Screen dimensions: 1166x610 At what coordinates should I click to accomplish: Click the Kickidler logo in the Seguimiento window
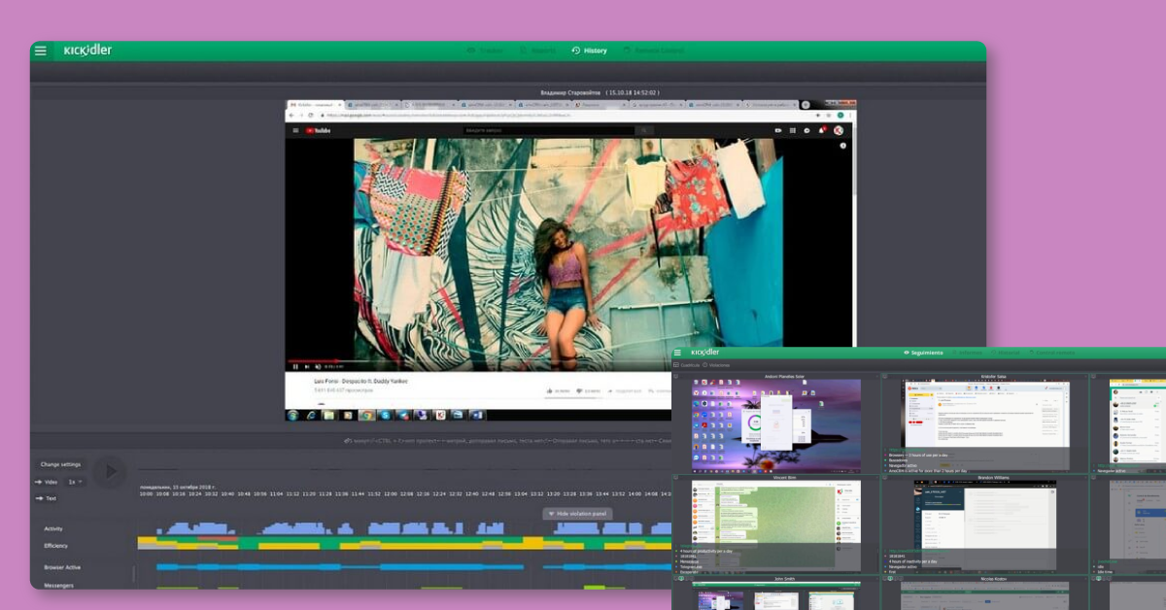pyautogui.click(x=704, y=353)
